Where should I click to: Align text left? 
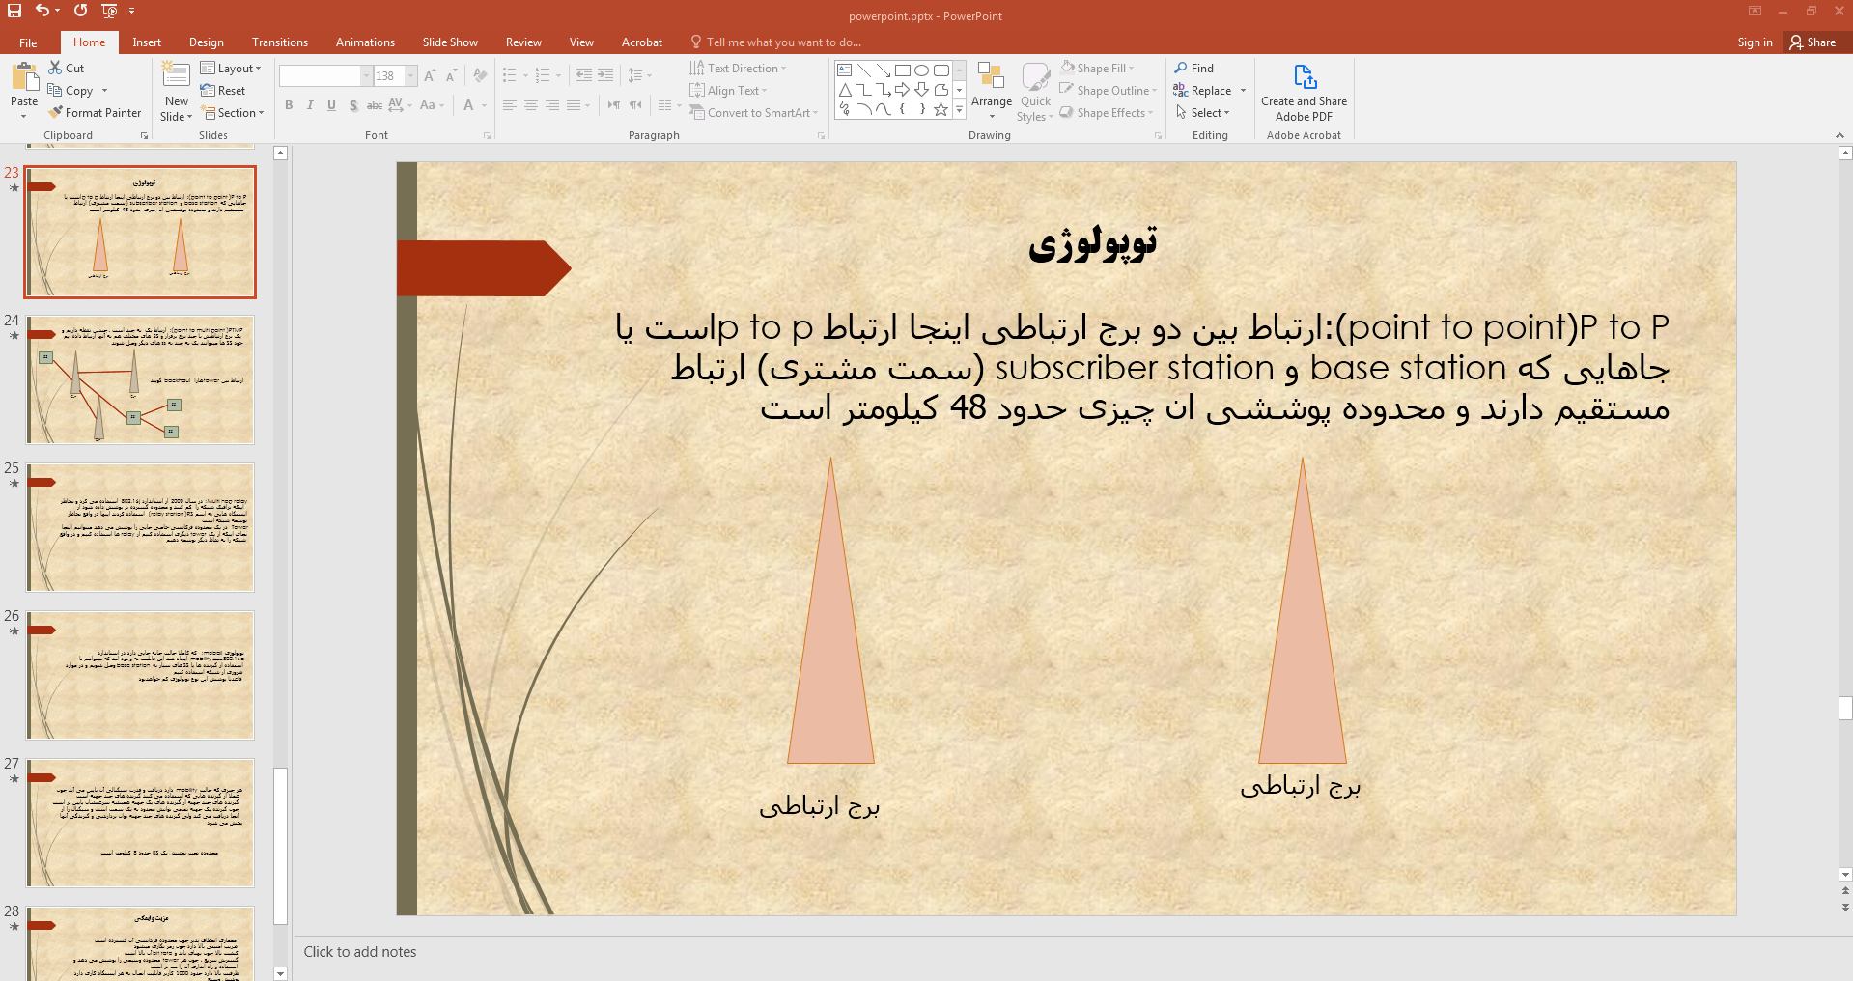(510, 105)
